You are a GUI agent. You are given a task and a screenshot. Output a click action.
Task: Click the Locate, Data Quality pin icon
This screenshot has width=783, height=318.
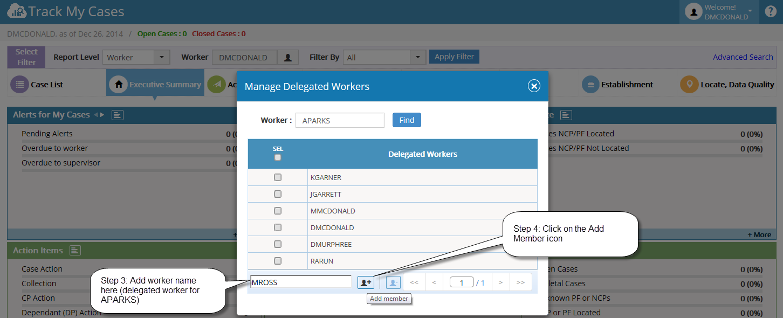[x=689, y=84]
